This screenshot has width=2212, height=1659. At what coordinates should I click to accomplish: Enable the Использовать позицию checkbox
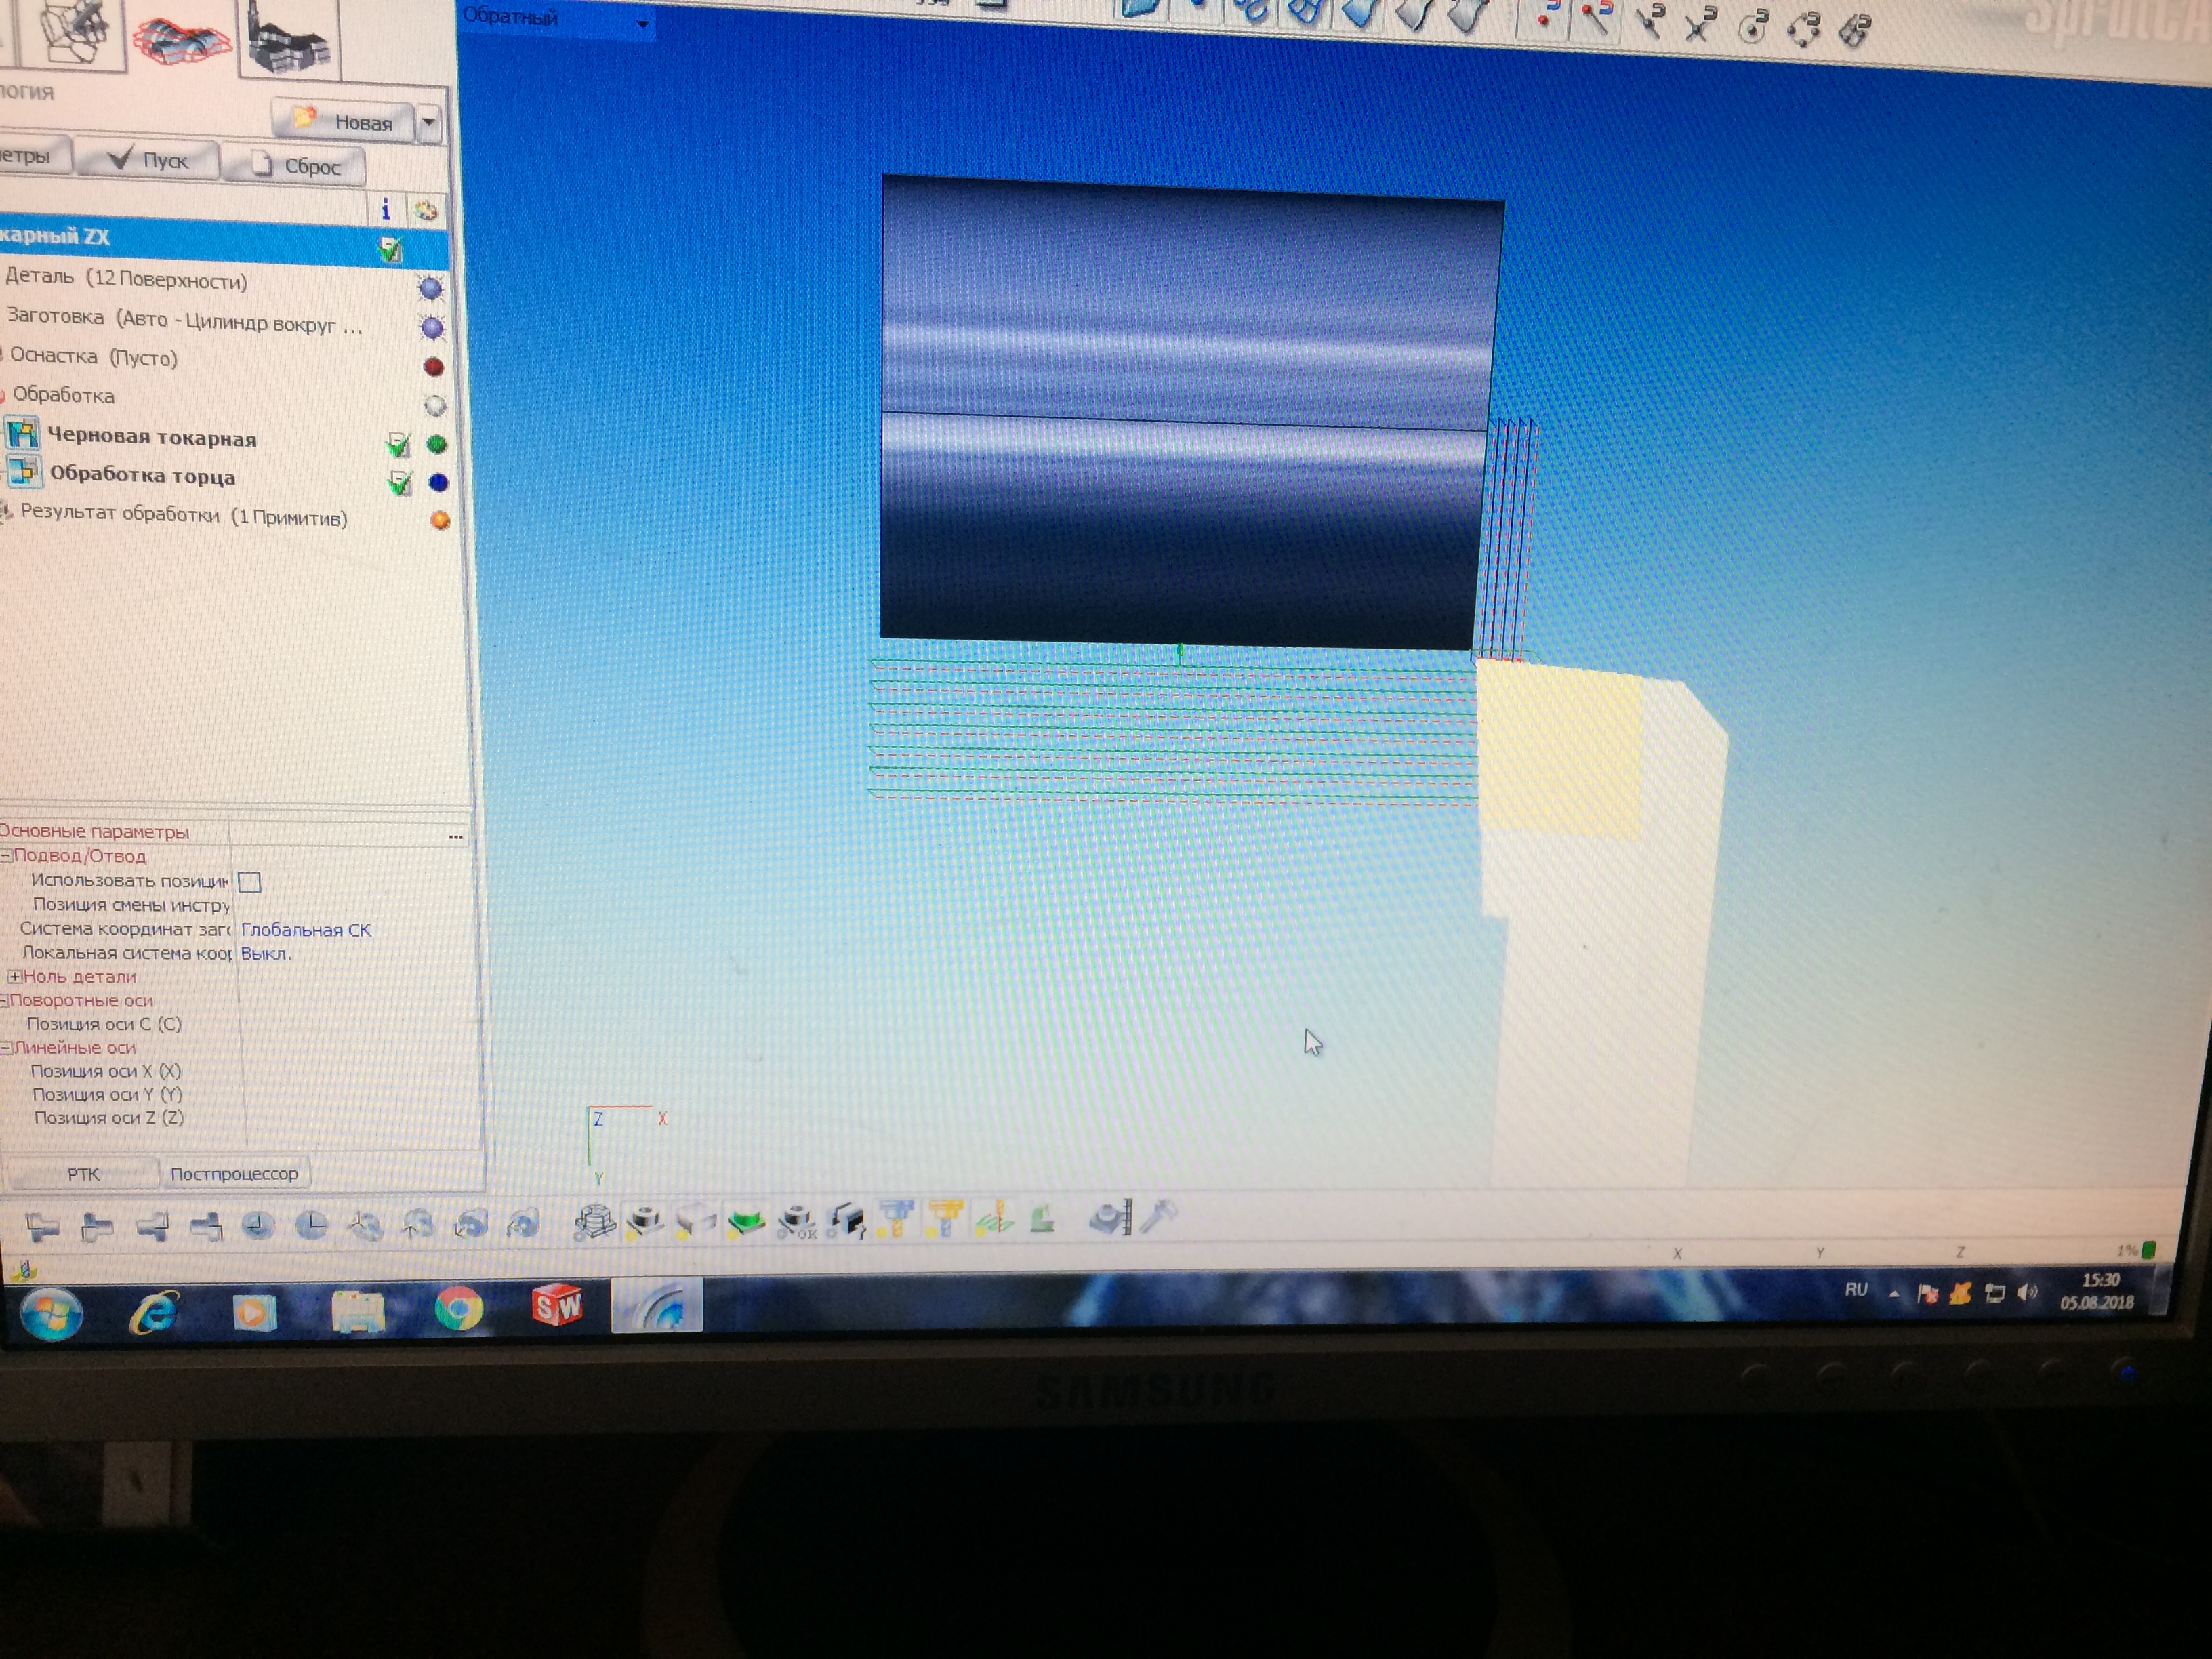click(250, 882)
